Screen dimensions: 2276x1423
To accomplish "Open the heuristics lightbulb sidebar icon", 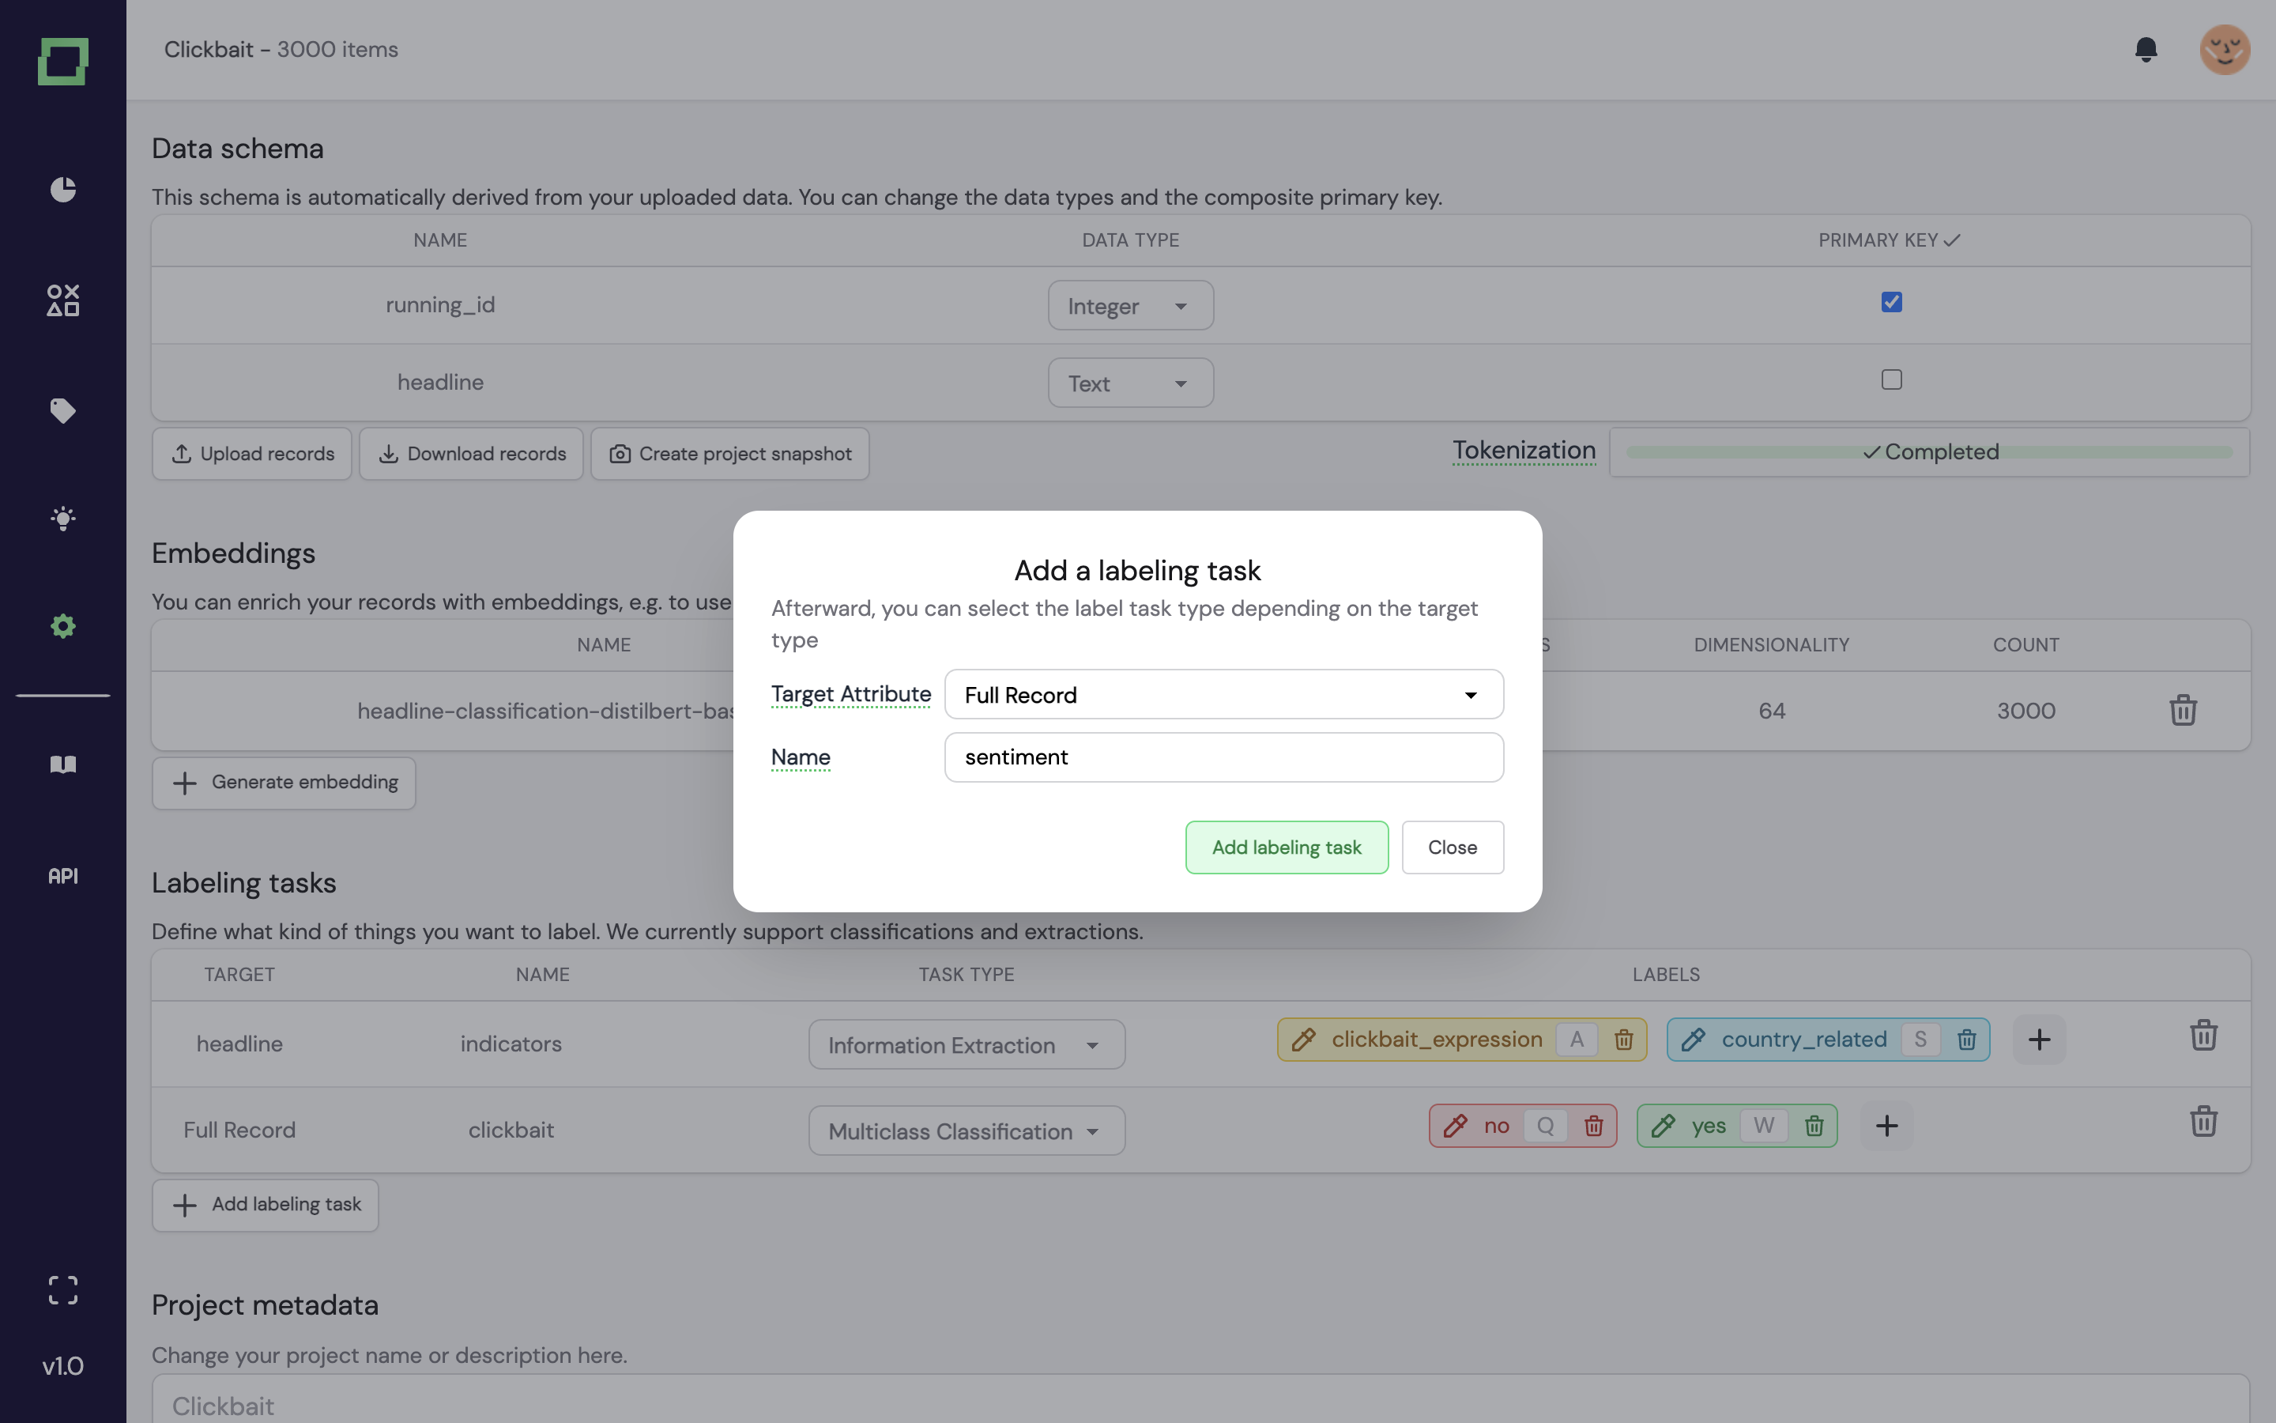I will tap(63, 519).
